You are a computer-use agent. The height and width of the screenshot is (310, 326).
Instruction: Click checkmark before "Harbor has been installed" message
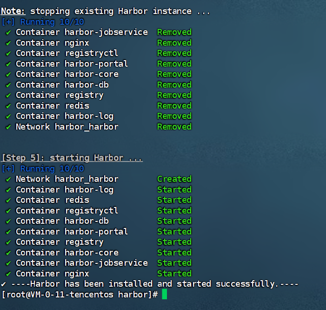pyautogui.click(x=4, y=284)
